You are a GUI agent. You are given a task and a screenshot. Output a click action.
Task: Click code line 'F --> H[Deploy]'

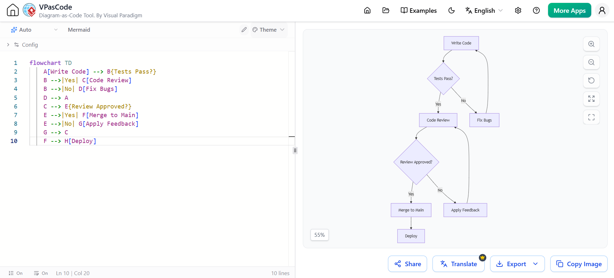coord(70,141)
